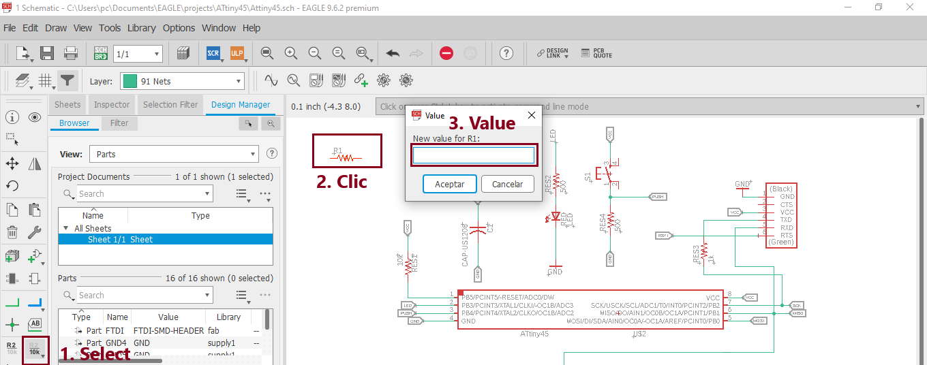The height and width of the screenshot is (365, 927).
Task: Switch to the Filter sub-tab
Action: 119,123
